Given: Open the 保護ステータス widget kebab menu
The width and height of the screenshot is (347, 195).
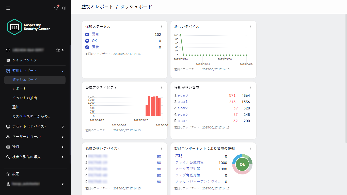Looking at the screenshot, I should [161, 26].
